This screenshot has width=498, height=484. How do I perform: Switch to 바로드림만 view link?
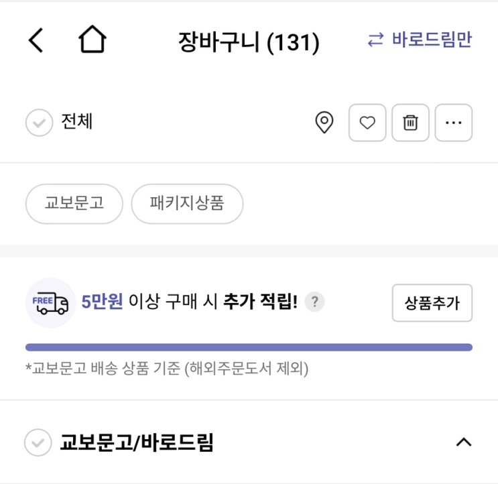click(420, 40)
